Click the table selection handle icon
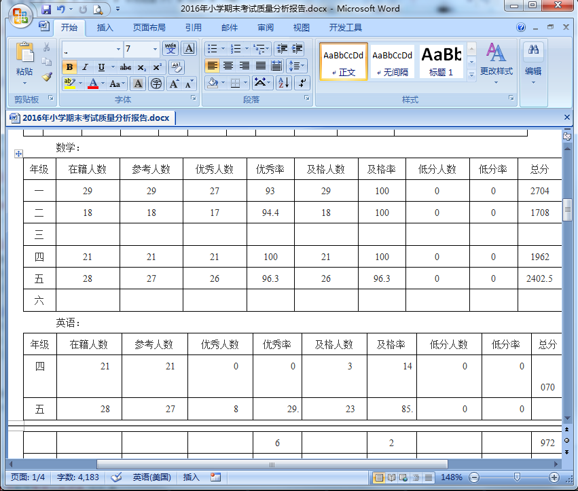Screen dimensions: 578x491 (18, 153)
